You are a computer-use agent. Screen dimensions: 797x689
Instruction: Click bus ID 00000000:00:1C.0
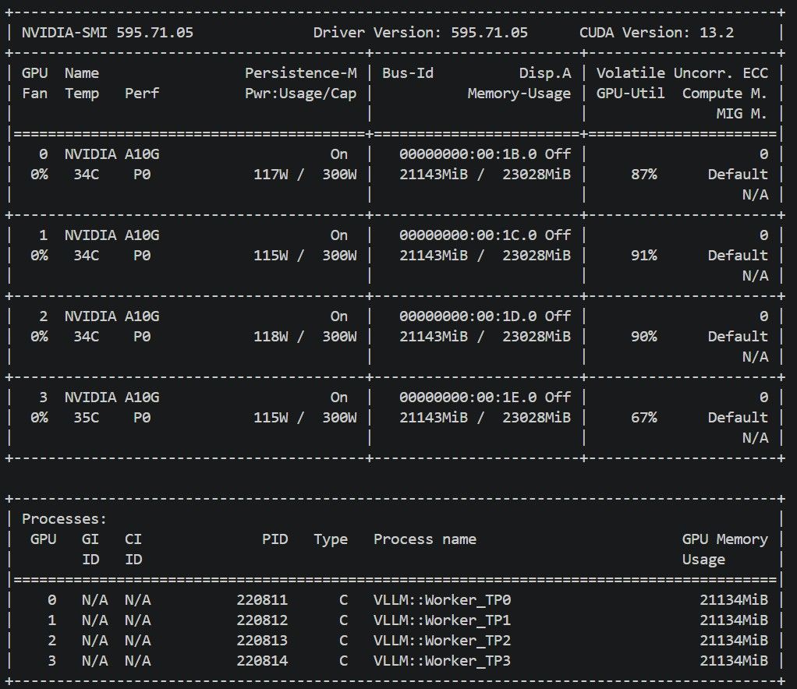pyautogui.click(x=468, y=235)
